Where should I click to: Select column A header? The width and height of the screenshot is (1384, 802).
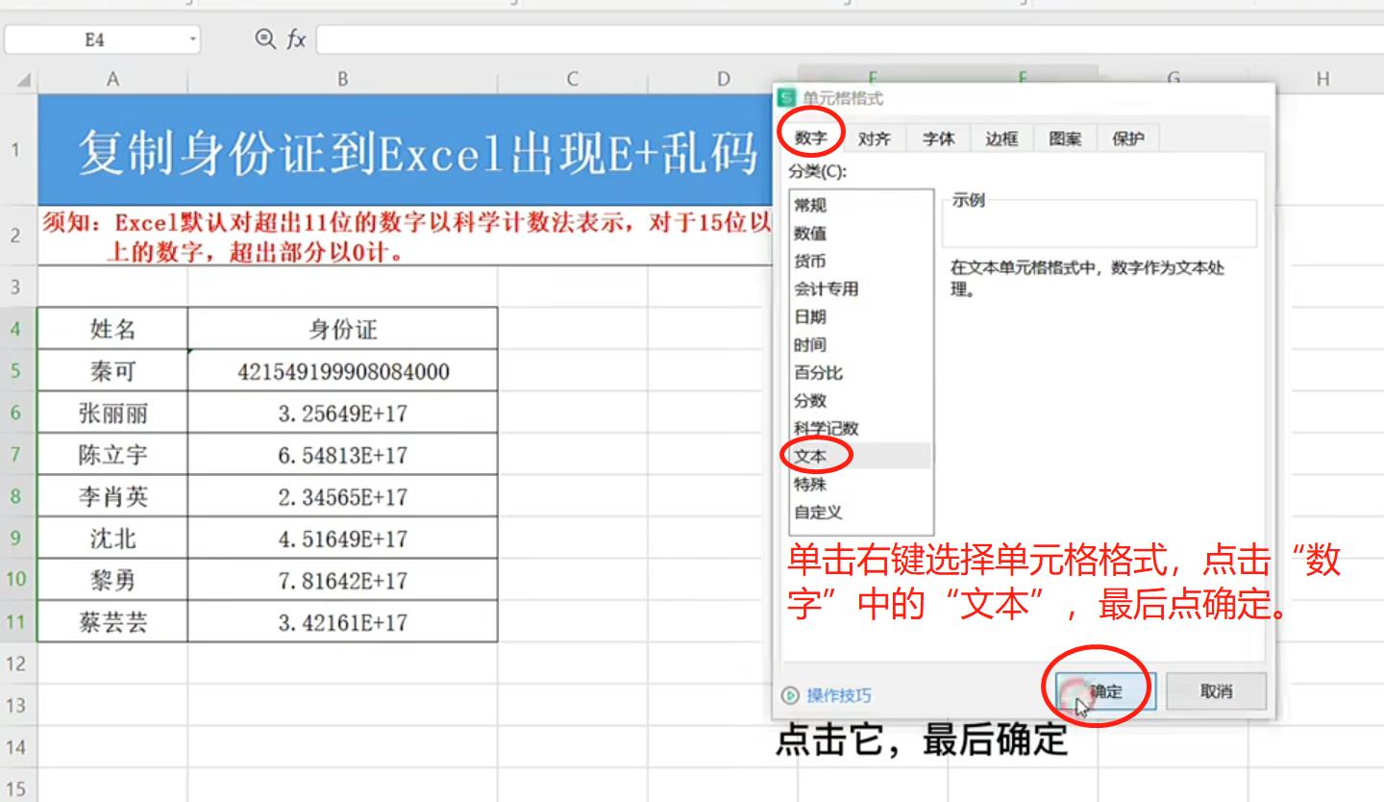click(x=112, y=80)
